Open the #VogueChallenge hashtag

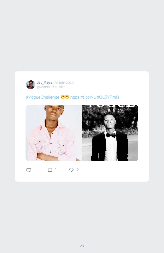(43, 97)
